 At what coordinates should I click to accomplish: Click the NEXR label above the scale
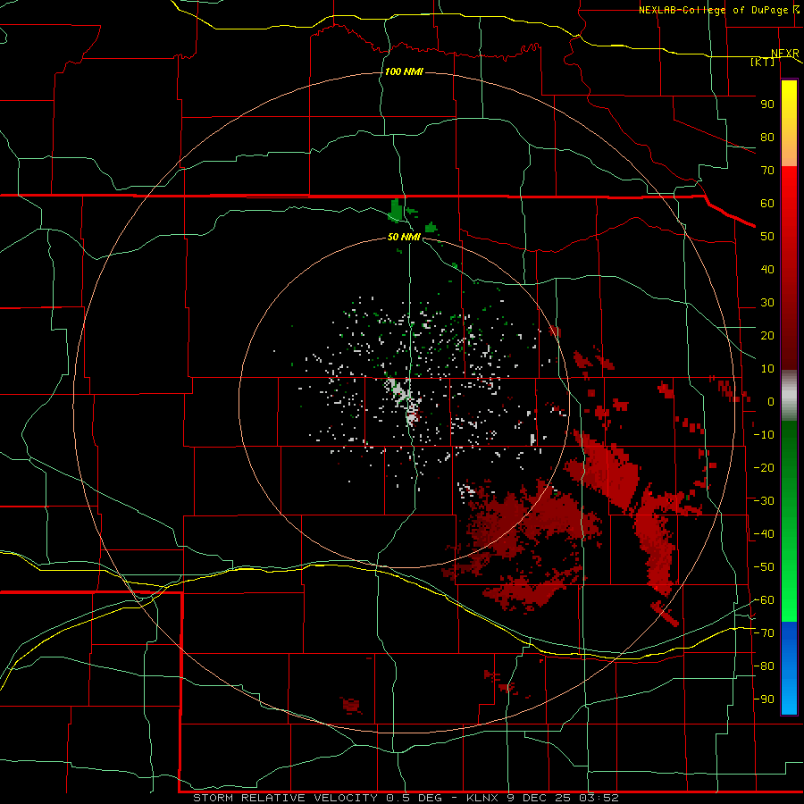[785, 54]
